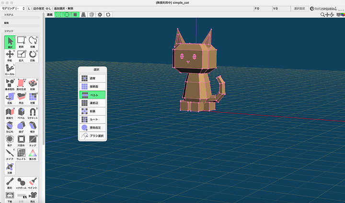Open the 頂点色 vertex color tool
The width and height of the screenshot is (345, 203).
tap(33, 154)
